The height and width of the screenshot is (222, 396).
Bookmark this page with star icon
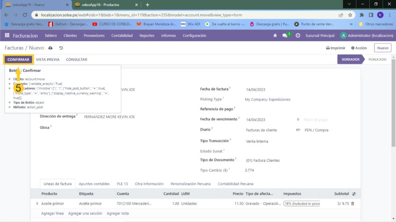350,15
